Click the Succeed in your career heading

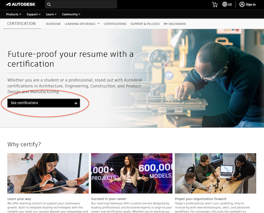pyautogui.click(x=109, y=199)
